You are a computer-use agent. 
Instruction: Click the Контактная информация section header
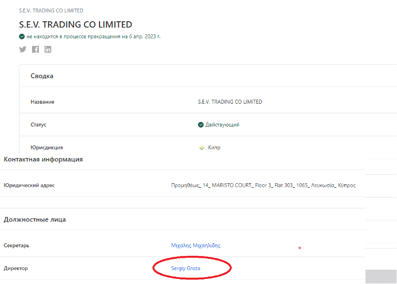(43, 159)
